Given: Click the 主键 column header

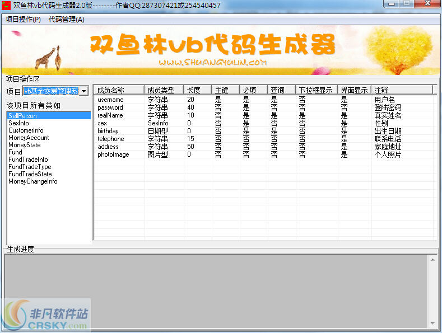Looking at the screenshot, I should tap(226, 90).
